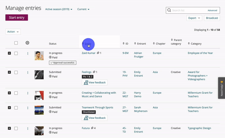Click the search magnifier icon
The height and width of the screenshot is (138, 225).
(169, 10)
